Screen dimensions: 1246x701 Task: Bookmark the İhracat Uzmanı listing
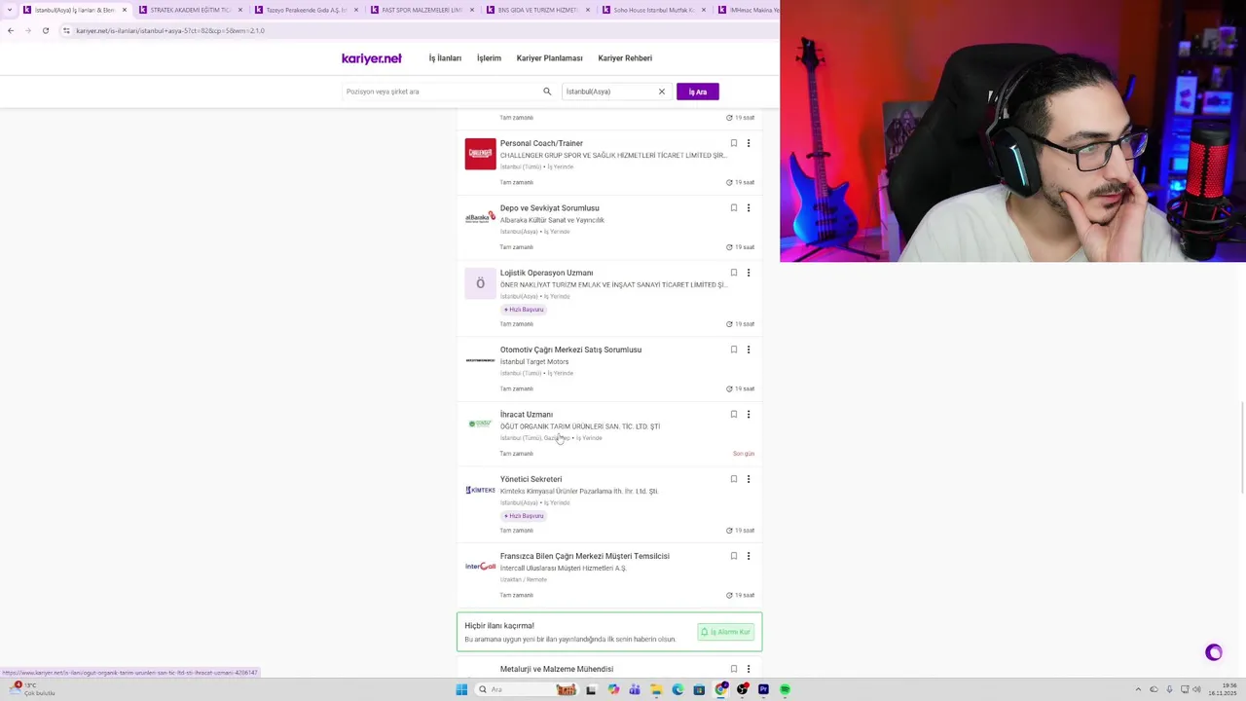[734, 414]
